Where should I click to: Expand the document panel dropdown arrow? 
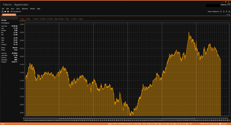[227, 14]
